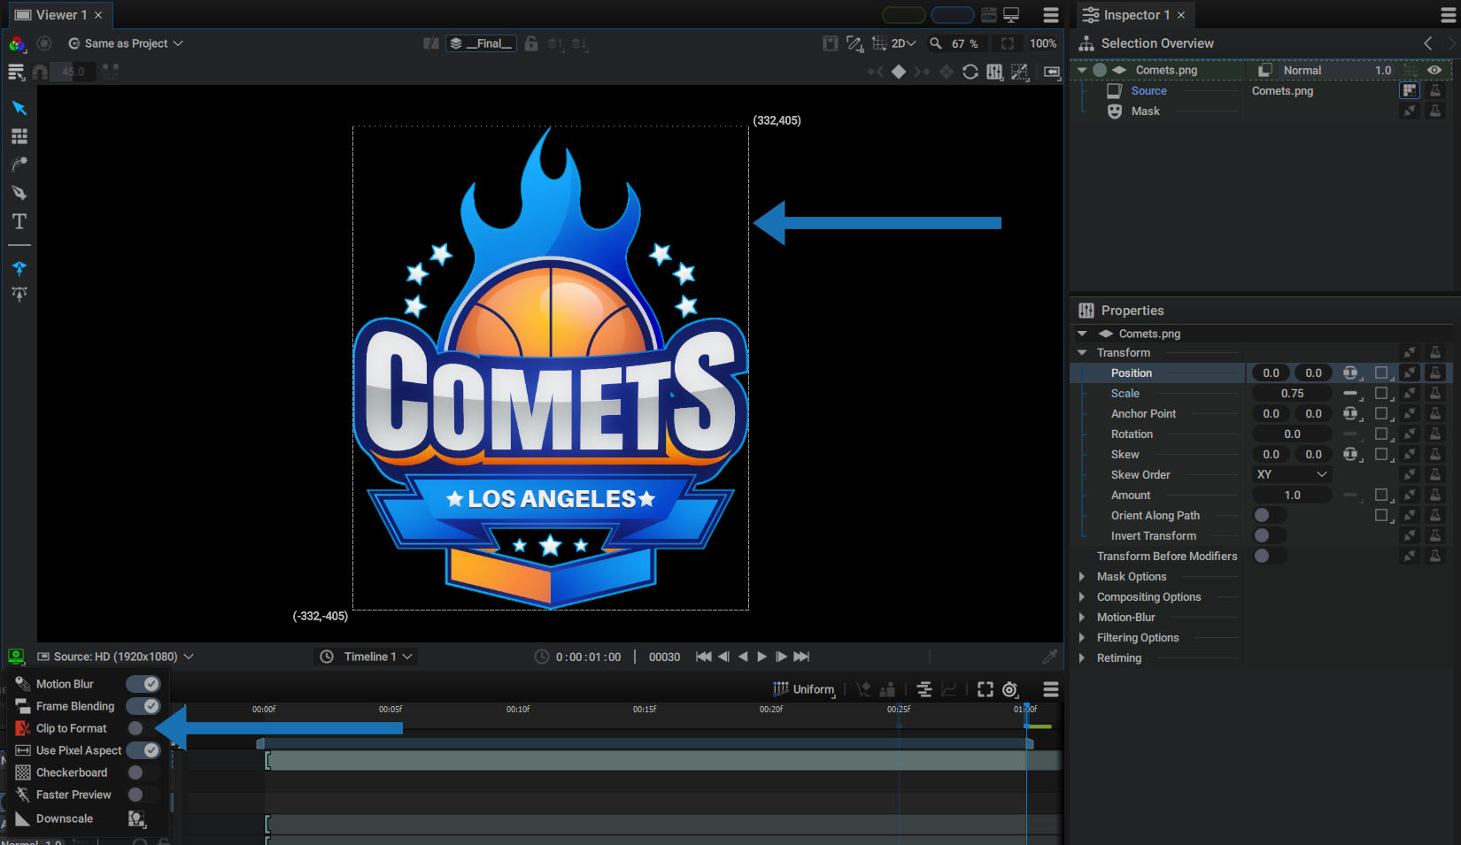1461x845 pixels.
Task: Expand Motion-Blur section
Action: click(1082, 617)
